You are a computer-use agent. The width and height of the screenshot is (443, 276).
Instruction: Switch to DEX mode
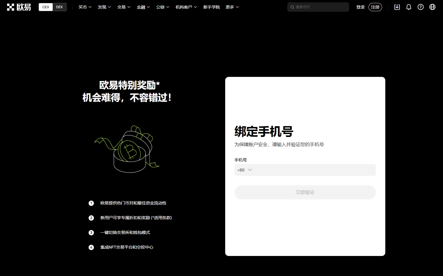59,7
